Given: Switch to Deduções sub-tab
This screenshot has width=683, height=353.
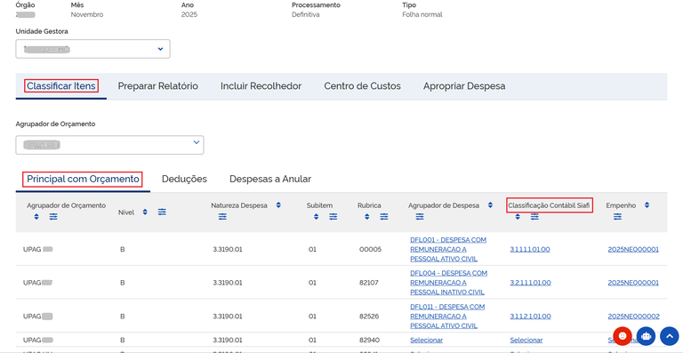Looking at the screenshot, I should [x=184, y=179].
